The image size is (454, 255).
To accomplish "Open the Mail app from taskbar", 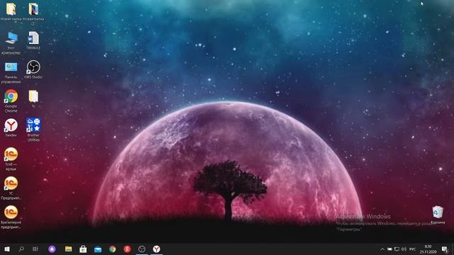I will (98, 249).
